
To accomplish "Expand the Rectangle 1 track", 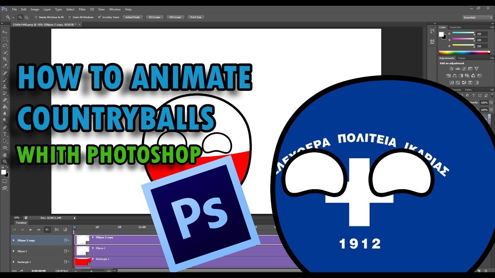I will click(x=14, y=262).
